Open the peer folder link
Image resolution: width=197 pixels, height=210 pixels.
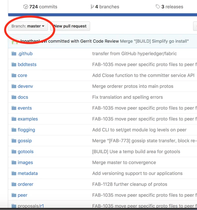(x=22, y=195)
